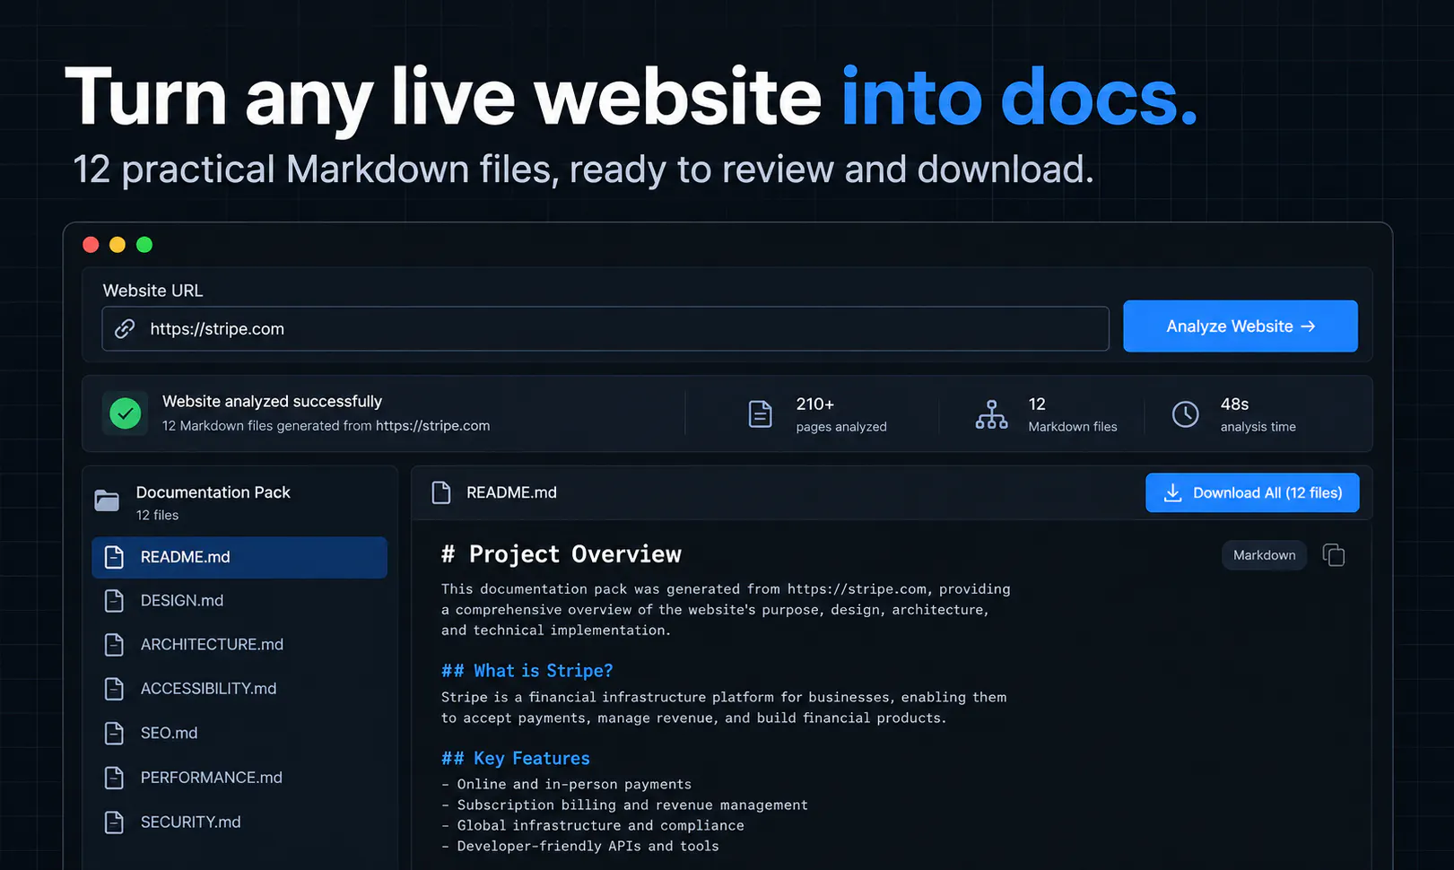This screenshot has width=1454, height=870.
Task: Click the file icon beside ARCHITECTURE.md
Action: [x=114, y=645]
